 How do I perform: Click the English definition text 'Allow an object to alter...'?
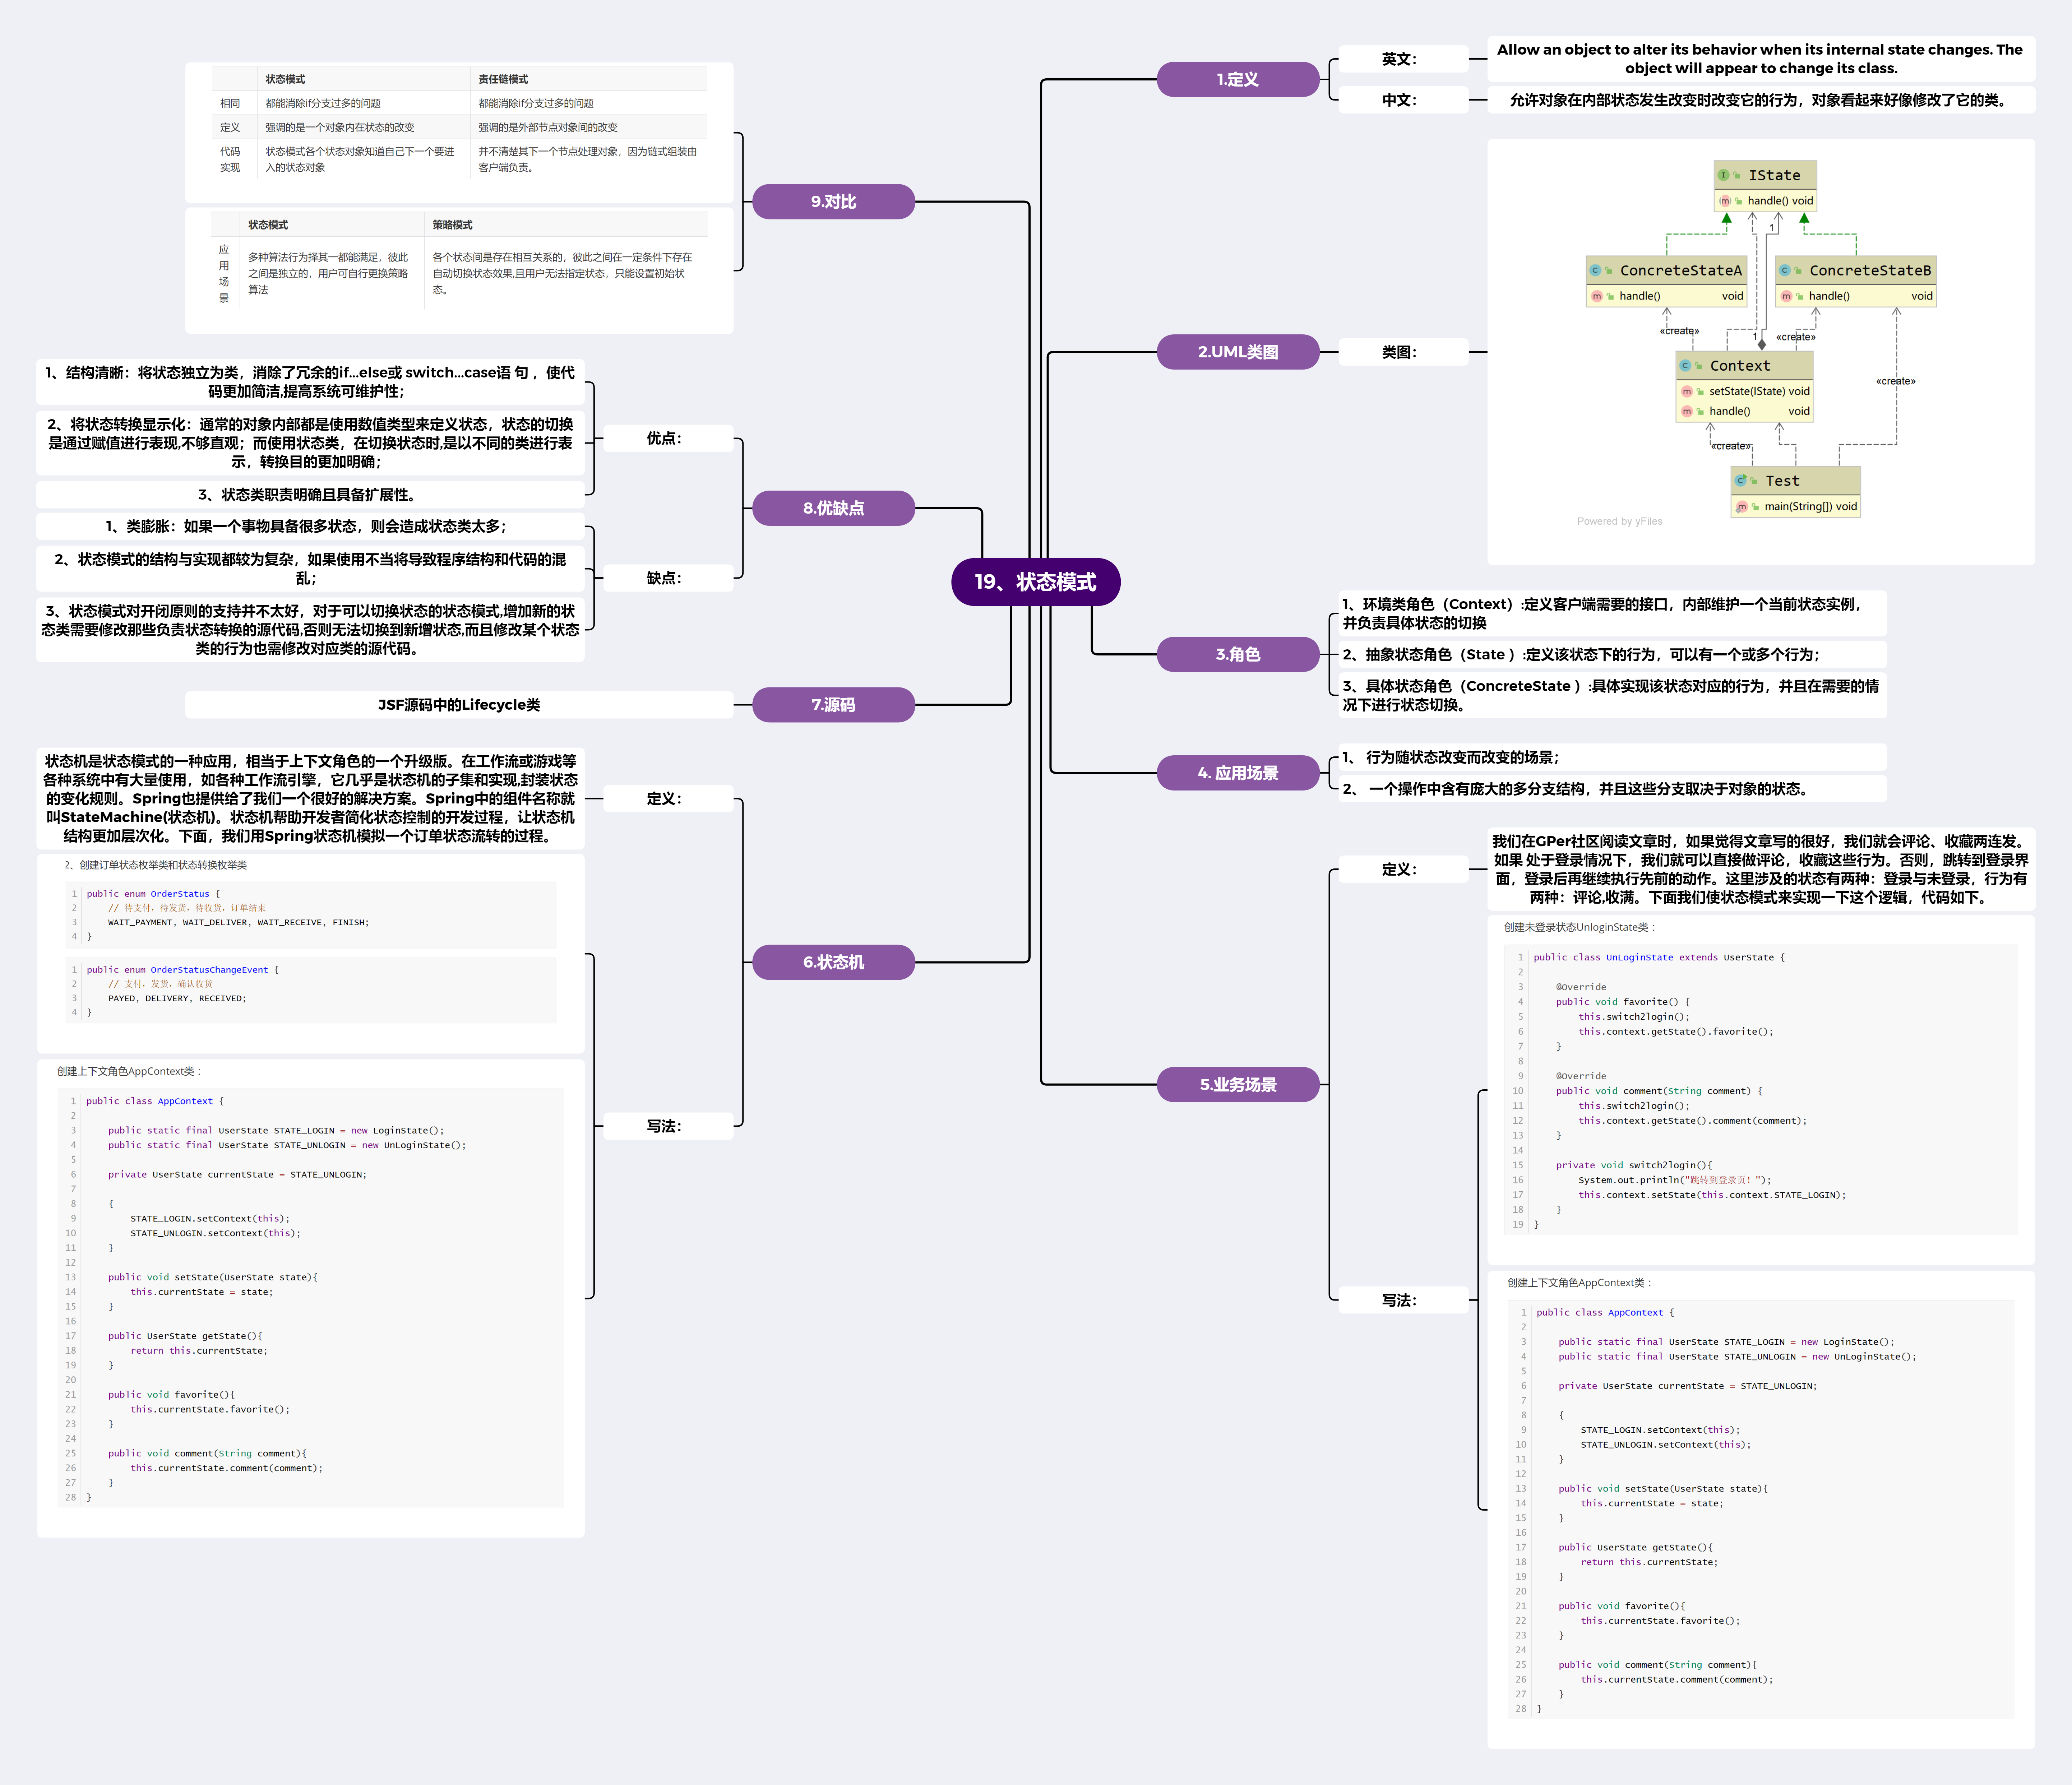(x=1761, y=59)
